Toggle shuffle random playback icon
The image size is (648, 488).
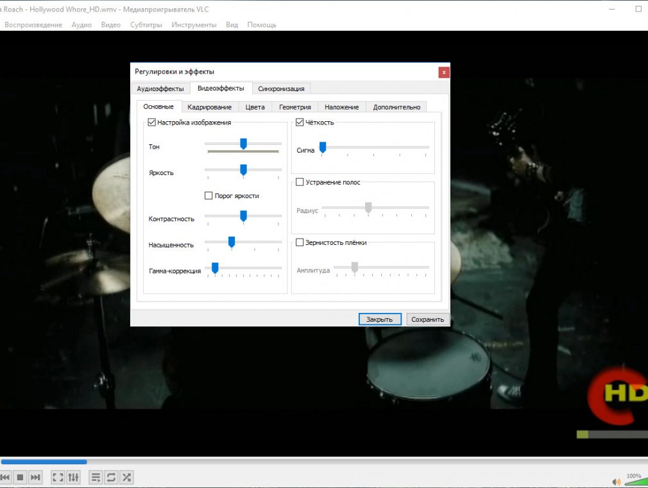tap(127, 477)
